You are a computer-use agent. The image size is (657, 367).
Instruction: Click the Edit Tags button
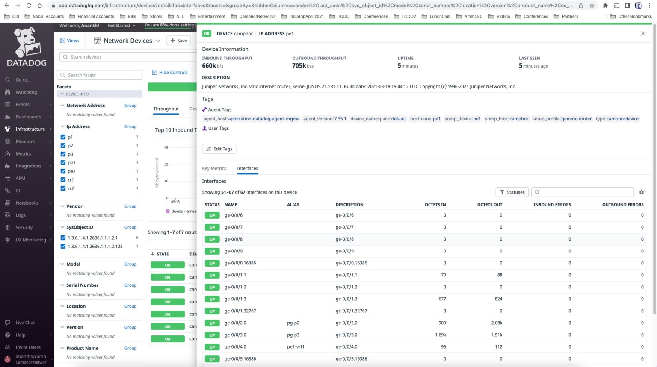click(x=219, y=149)
